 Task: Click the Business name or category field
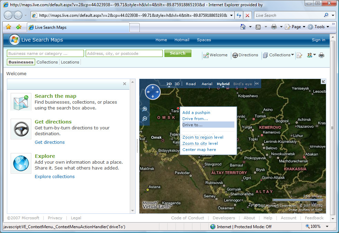pyautogui.click(x=45, y=54)
